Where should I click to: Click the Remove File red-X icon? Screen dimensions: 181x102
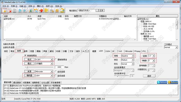click(10, 11)
